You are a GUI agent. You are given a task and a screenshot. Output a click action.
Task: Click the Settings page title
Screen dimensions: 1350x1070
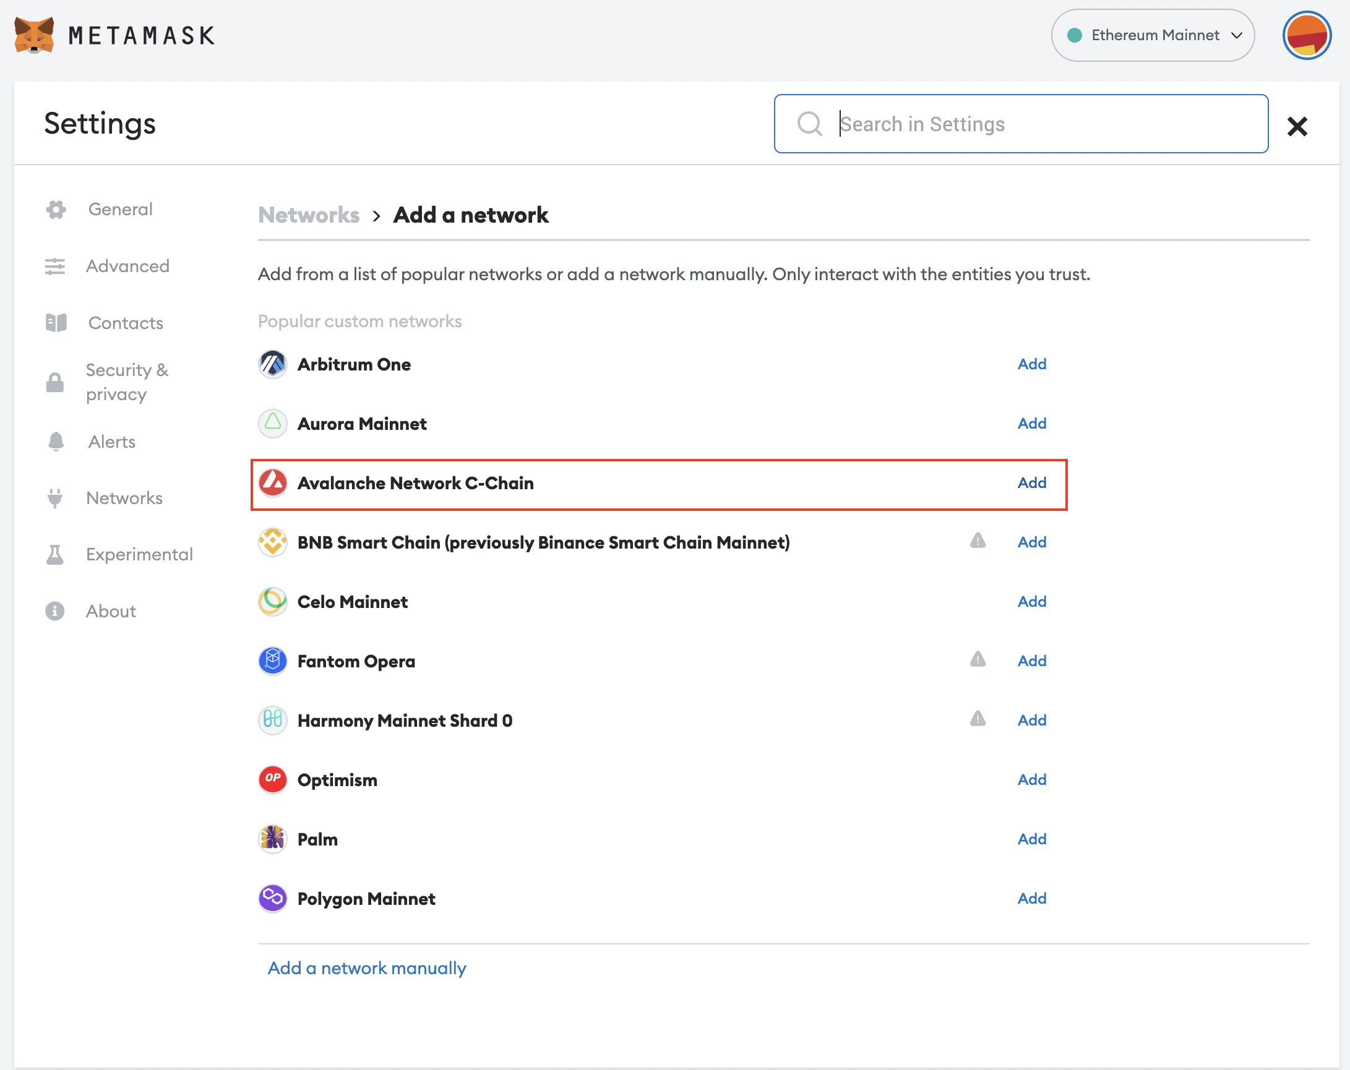(100, 124)
